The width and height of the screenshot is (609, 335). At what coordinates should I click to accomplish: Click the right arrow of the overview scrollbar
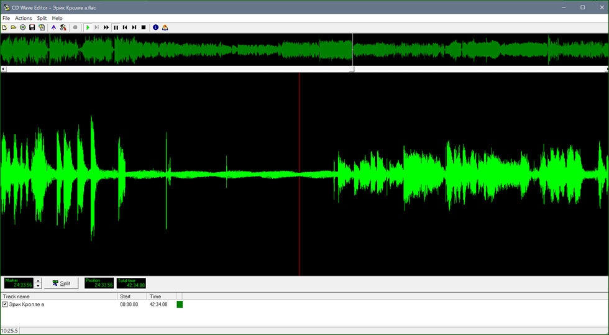tap(607, 69)
